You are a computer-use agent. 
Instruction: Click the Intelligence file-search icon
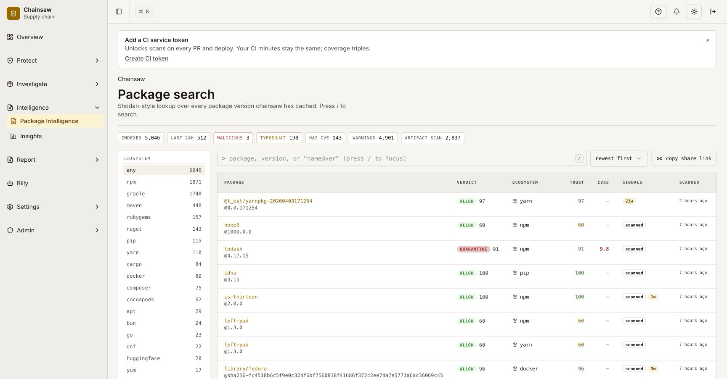click(x=10, y=108)
